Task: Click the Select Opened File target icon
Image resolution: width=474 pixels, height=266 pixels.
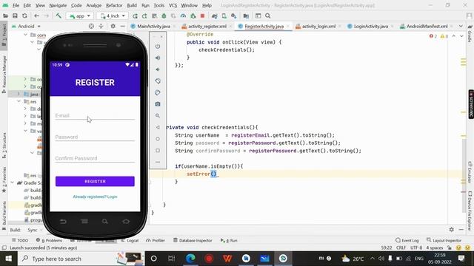Action: [x=91, y=27]
